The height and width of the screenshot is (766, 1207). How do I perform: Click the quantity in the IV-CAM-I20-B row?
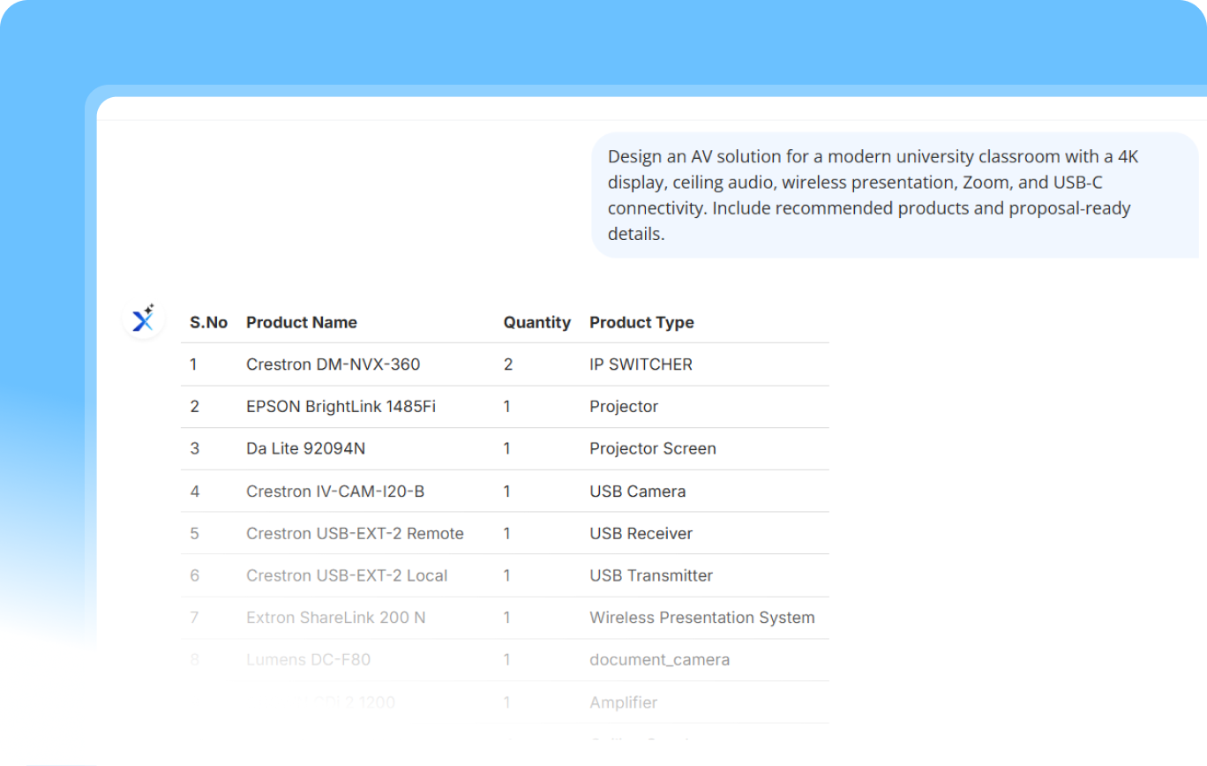tap(507, 492)
